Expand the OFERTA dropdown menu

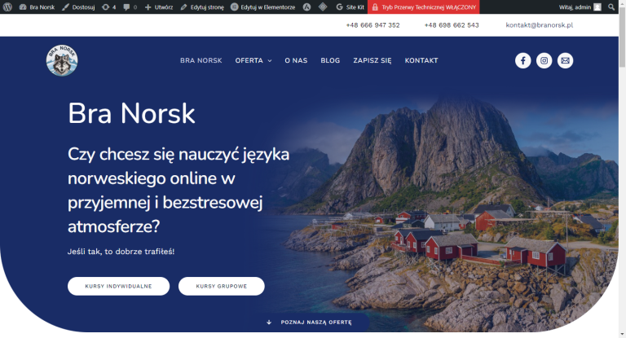click(x=253, y=61)
